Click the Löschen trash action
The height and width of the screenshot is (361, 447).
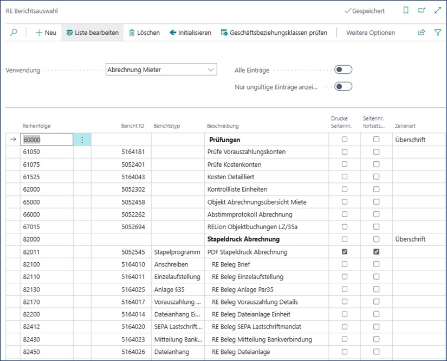point(144,33)
